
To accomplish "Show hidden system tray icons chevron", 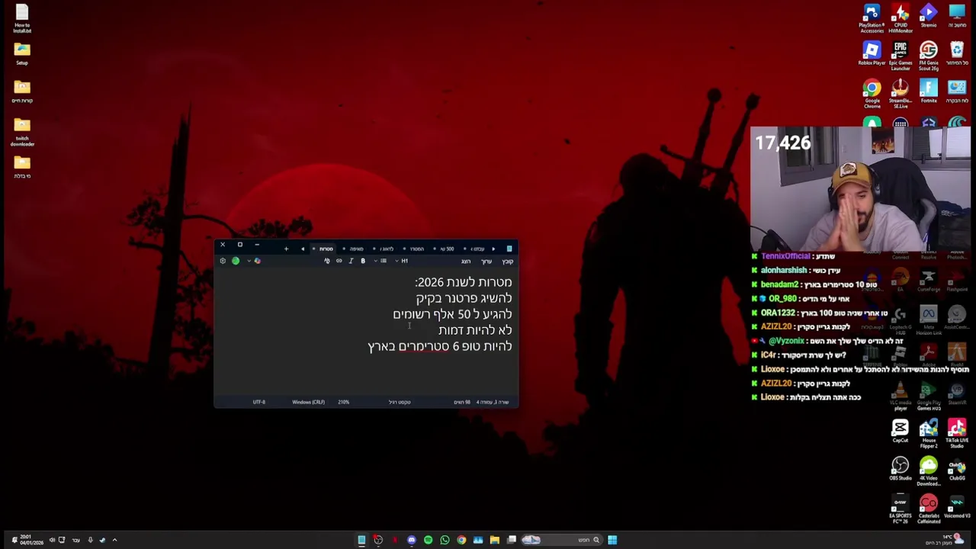I will coord(114,540).
